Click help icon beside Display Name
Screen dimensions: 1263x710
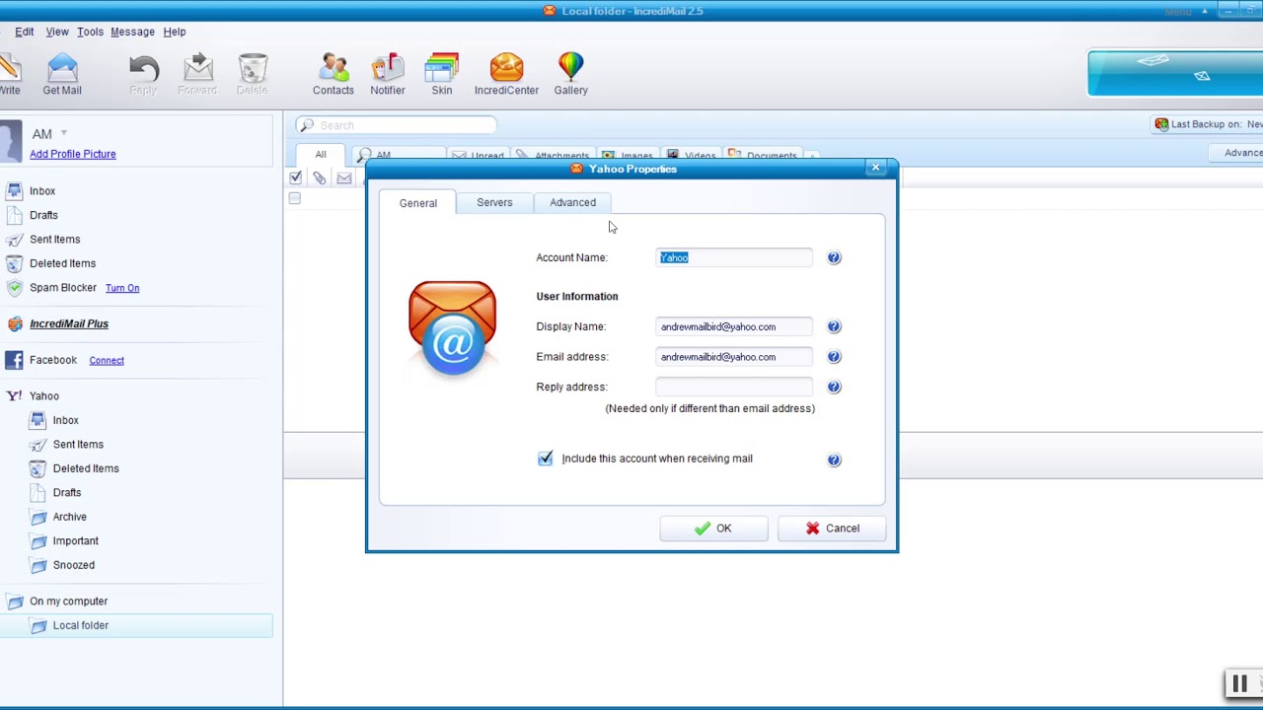pyautogui.click(x=834, y=326)
